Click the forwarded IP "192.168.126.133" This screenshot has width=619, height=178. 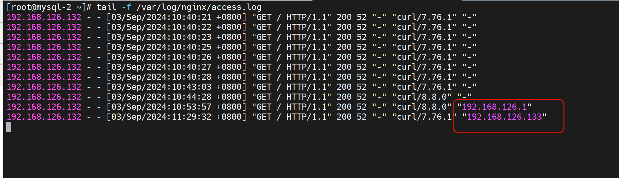504,117
